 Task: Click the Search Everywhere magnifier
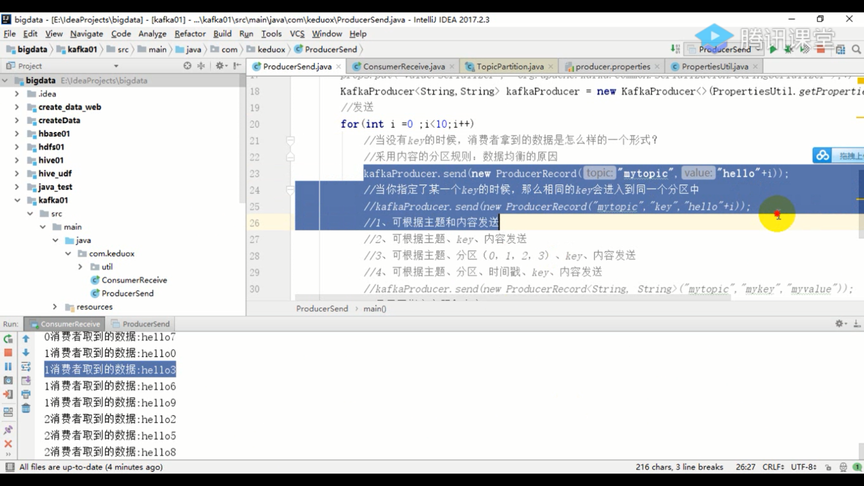(x=856, y=49)
